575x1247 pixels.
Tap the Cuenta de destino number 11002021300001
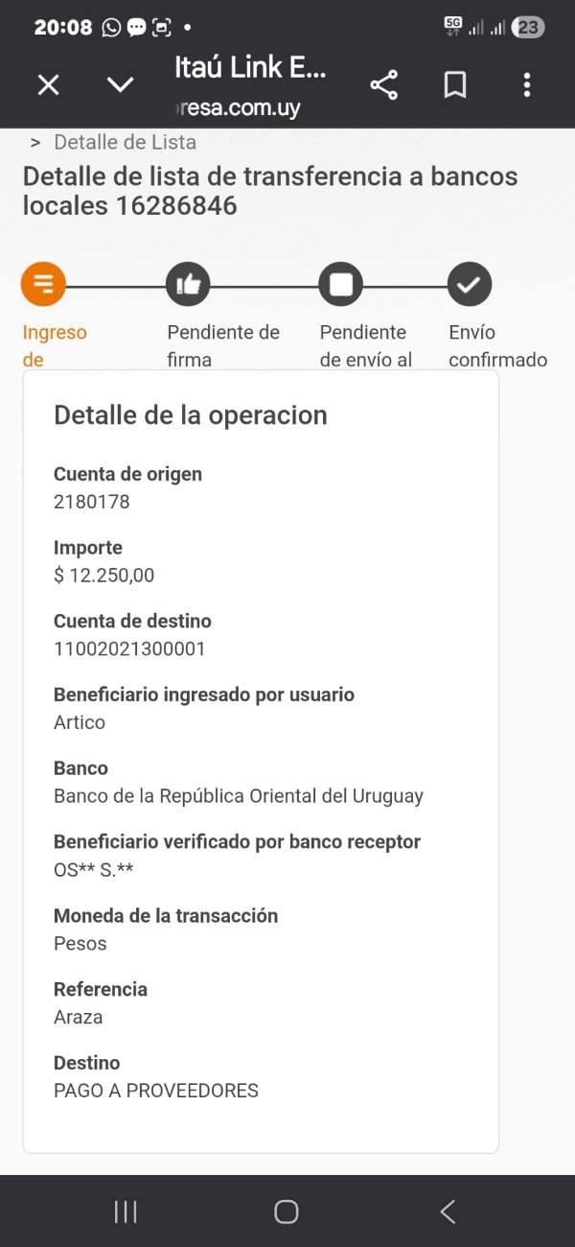tap(129, 648)
